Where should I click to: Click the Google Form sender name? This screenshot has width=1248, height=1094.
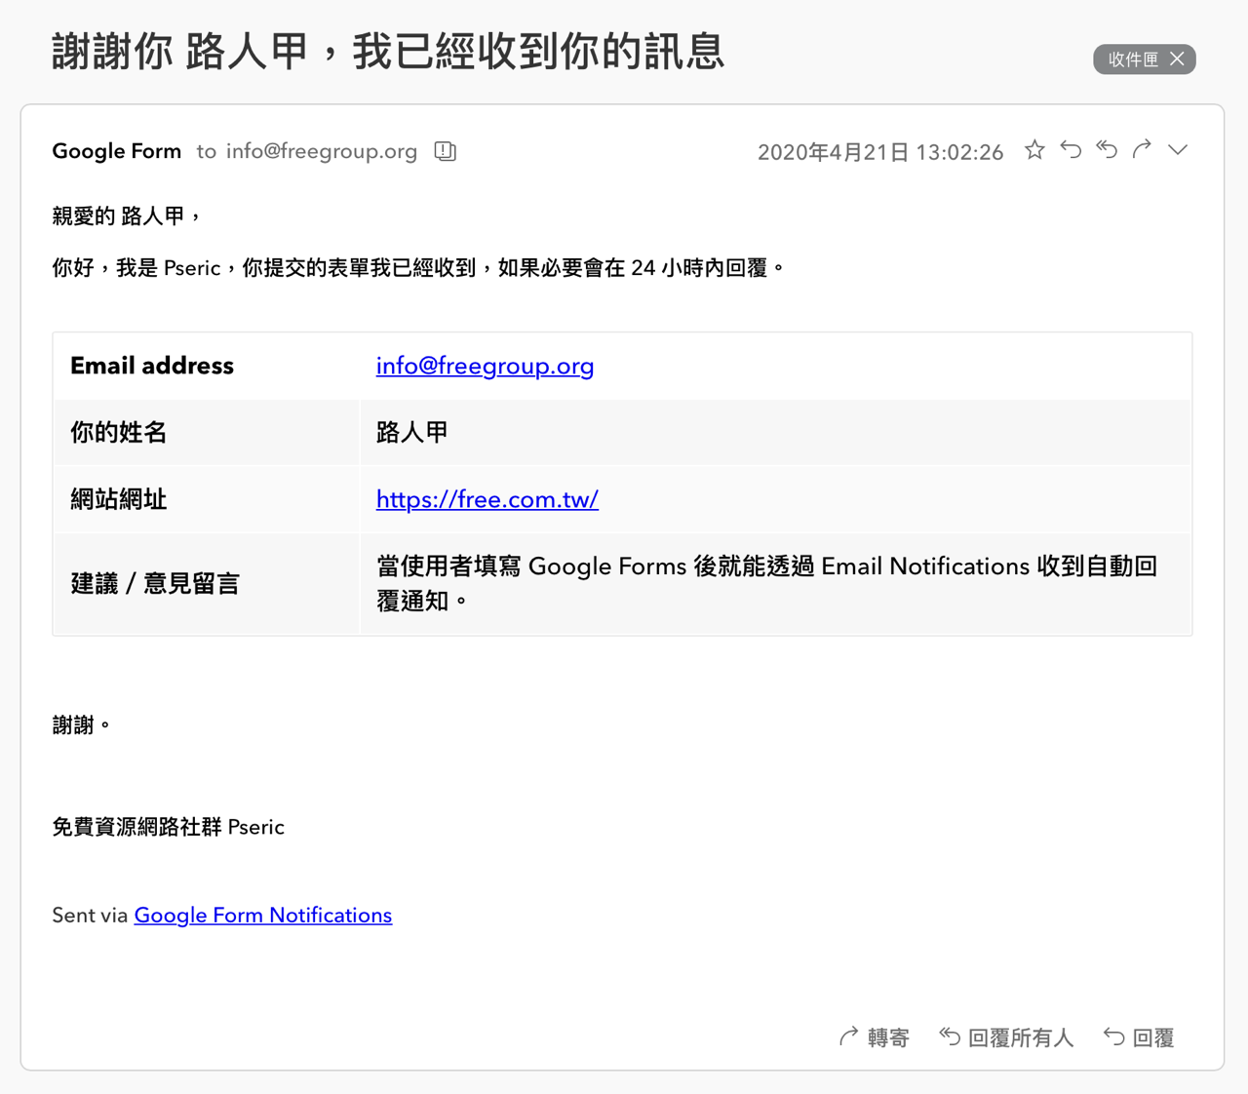point(117,151)
